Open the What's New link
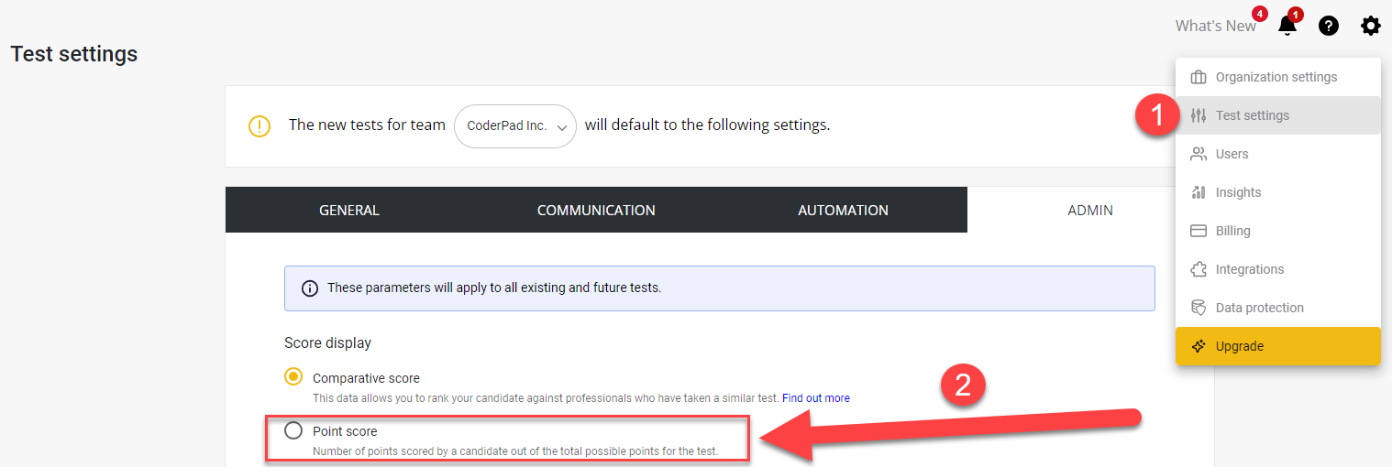The width and height of the screenshot is (1392, 467). pos(1215,27)
